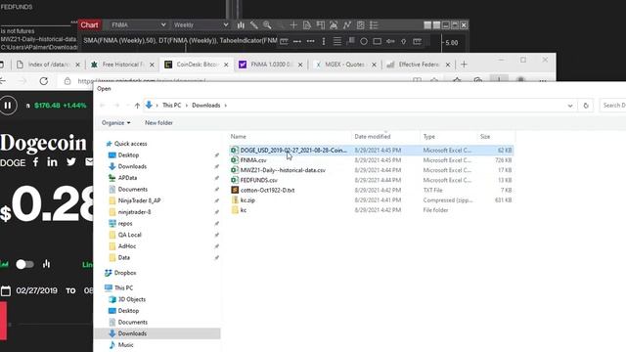Click the LinkedIn share icon

pyautogui.click(x=52, y=162)
